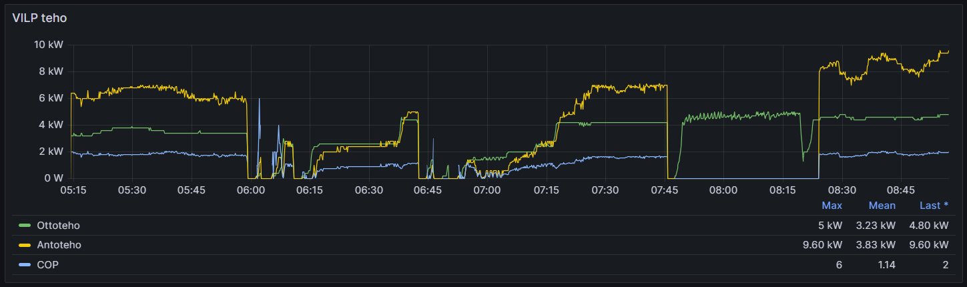Select COP's Mean value 1.14
This screenshot has width=967, height=287.
point(886,265)
